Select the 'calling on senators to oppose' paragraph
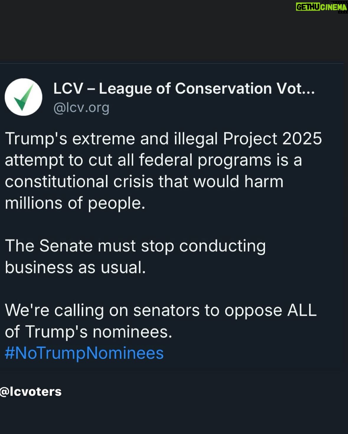The image size is (348, 434). [x=161, y=321]
